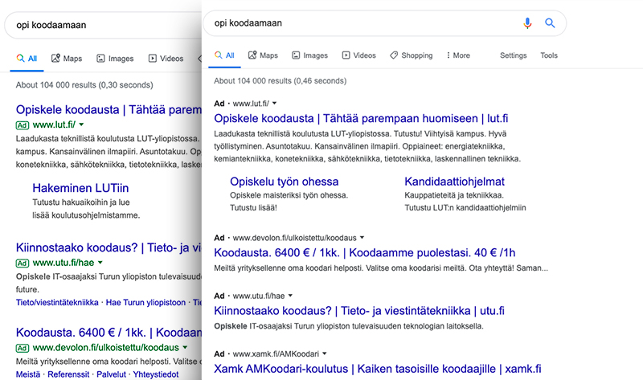Open ad dropdown next to www.xamk.fi/AMKoodari
Viewport: 643px width, 380px height.
click(x=325, y=353)
